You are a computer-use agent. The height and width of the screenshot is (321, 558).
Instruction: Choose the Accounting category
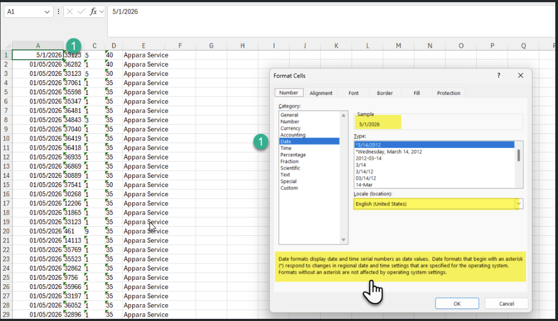(293, 134)
